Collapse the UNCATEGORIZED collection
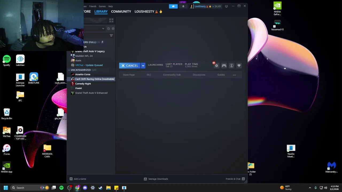Viewport: 342px width, 192px height. pyautogui.click(x=80, y=70)
